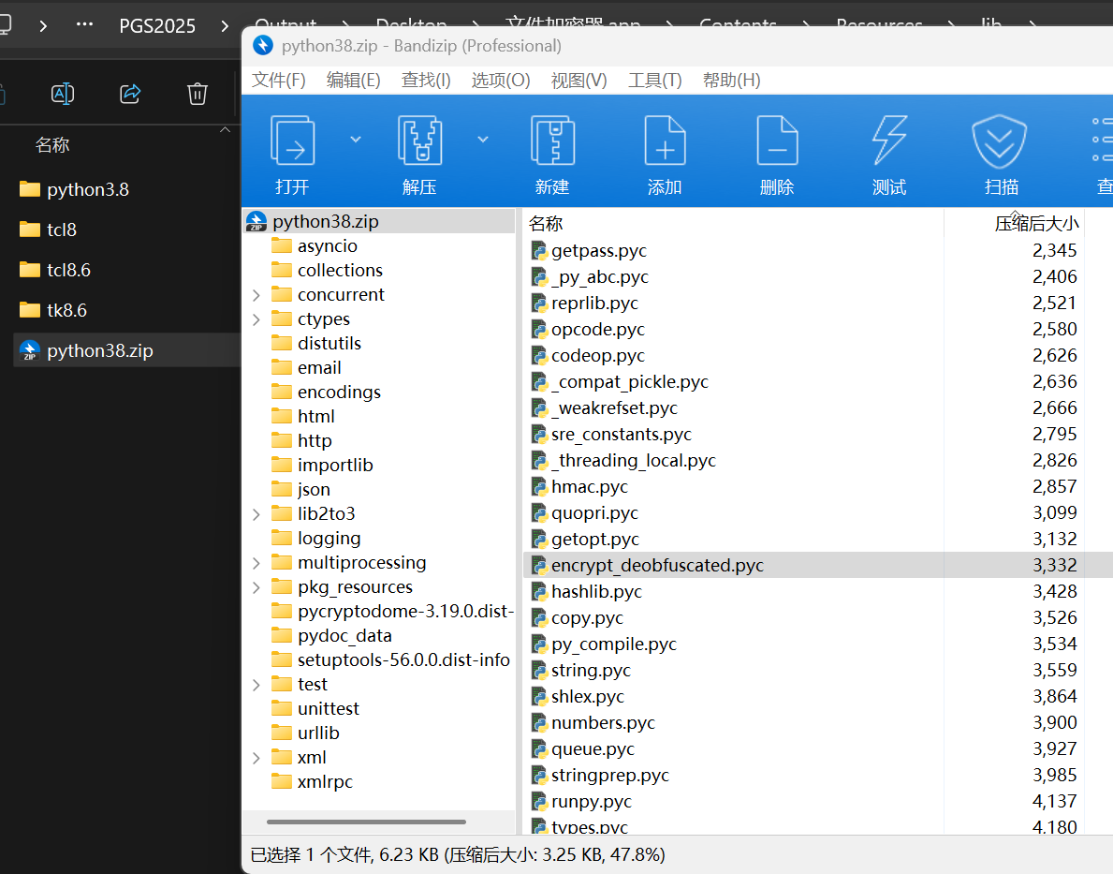The height and width of the screenshot is (874, 1113).
Task: Click the Extract (解压) toolbar icon
Action: click(419, 142)
